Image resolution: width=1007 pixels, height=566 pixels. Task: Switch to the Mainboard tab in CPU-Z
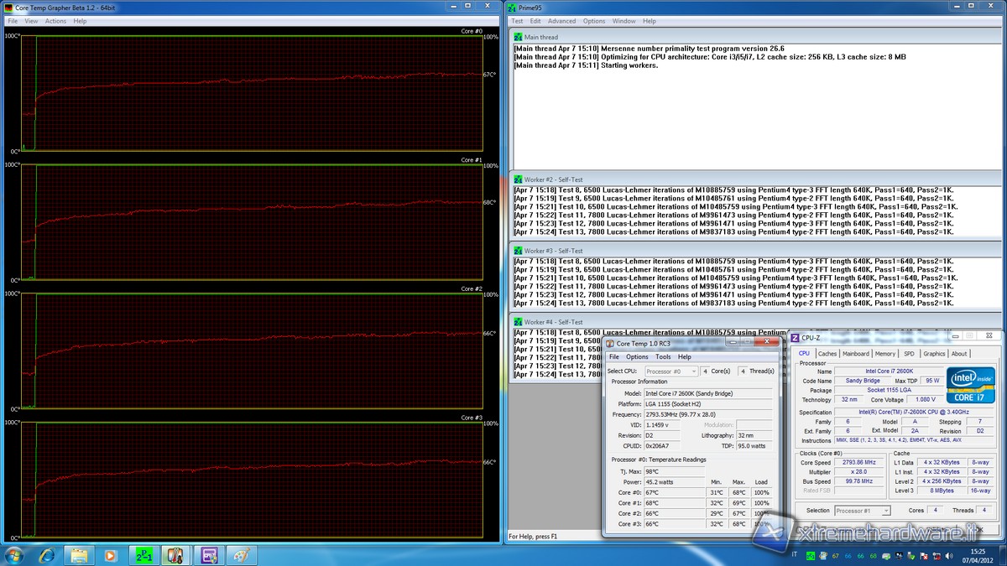855,353
